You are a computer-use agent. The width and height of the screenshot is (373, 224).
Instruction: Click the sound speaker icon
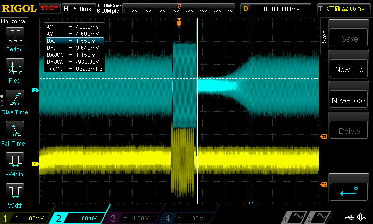tap(360, 217)
